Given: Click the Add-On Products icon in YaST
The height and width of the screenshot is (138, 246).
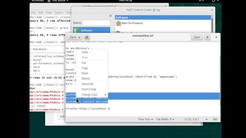Looking at the screenshot, I should (118, 23).
